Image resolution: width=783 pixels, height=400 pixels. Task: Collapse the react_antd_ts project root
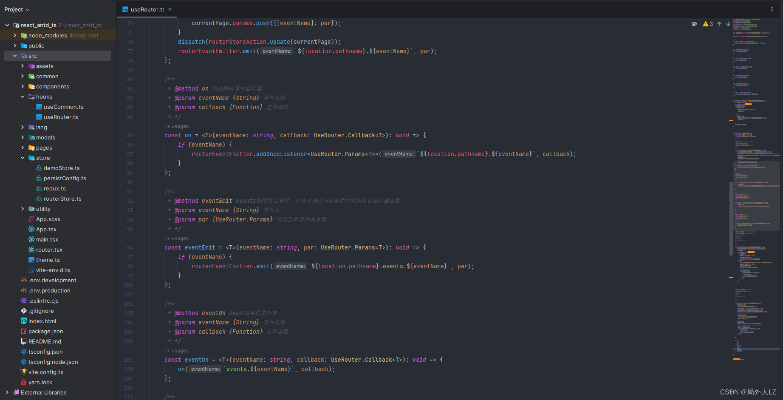(7, 25)
